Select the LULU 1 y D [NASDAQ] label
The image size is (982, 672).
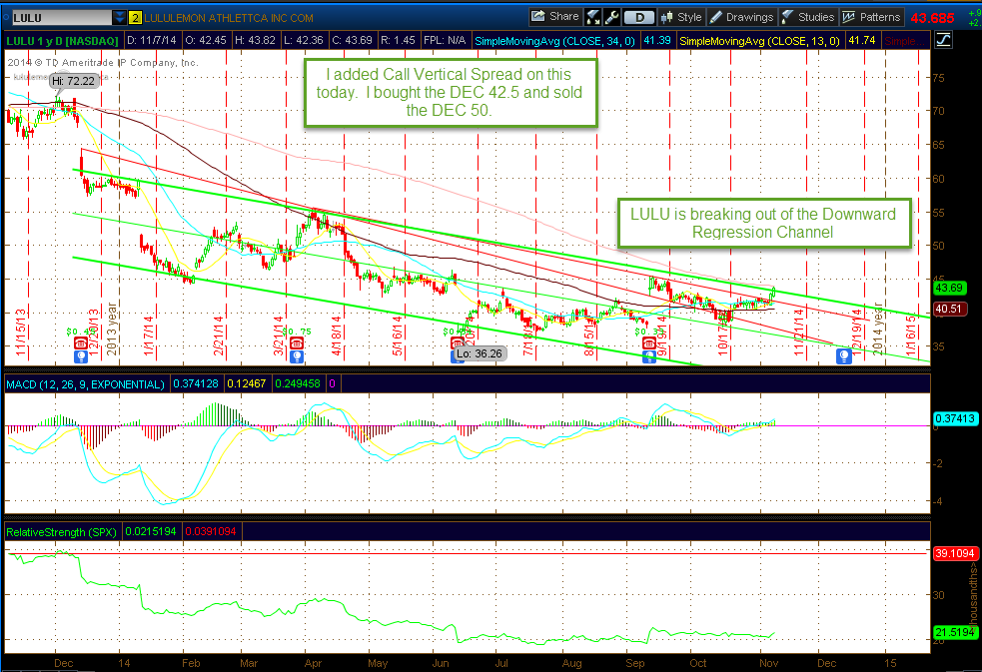[x=62, y=41]
